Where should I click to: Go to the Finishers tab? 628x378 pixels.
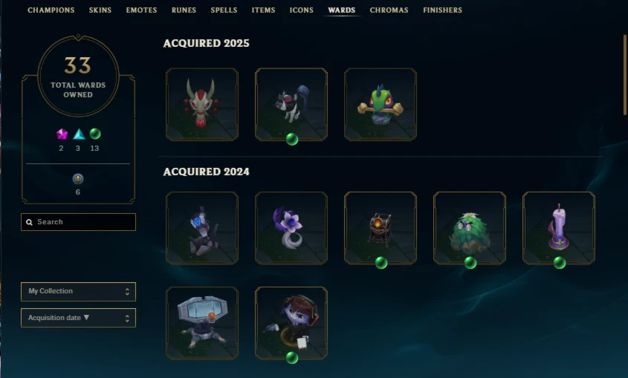click(x=442, y=10)
